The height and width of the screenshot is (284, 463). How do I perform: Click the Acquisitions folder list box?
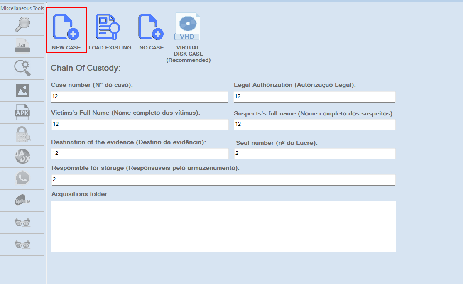pos(223,226)
